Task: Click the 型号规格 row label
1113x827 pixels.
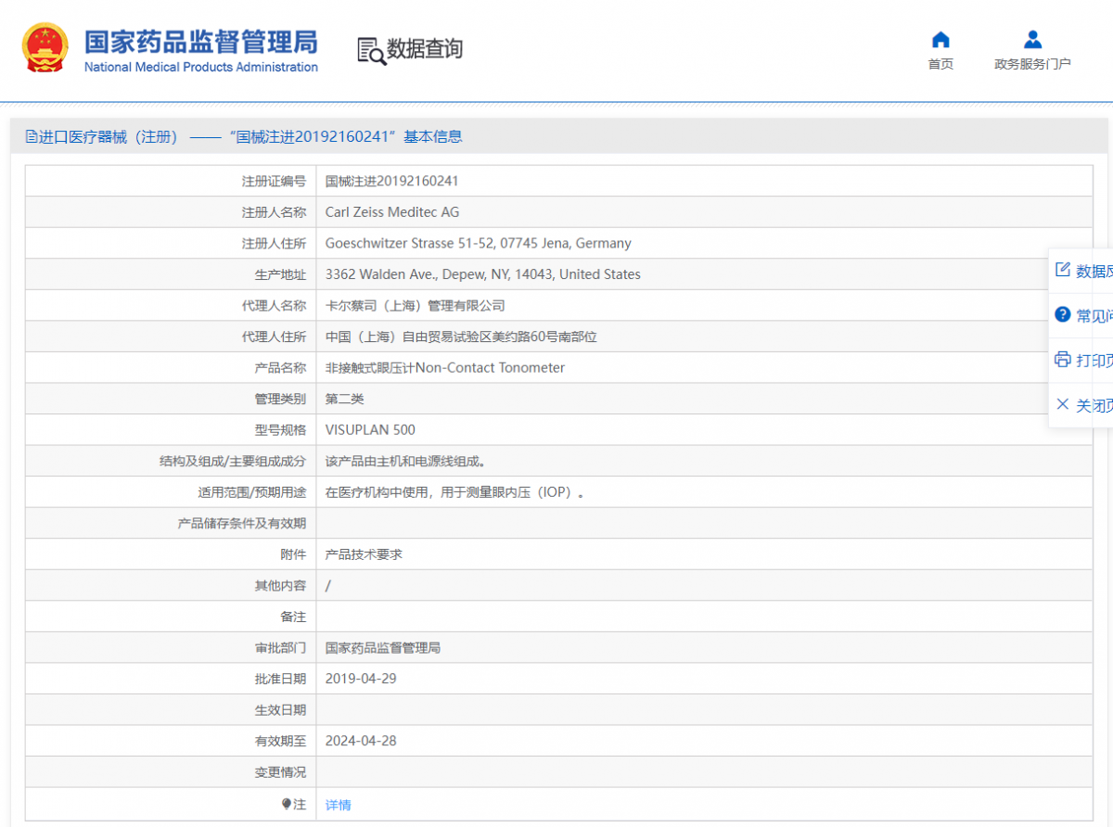Action: pos(280,430)
